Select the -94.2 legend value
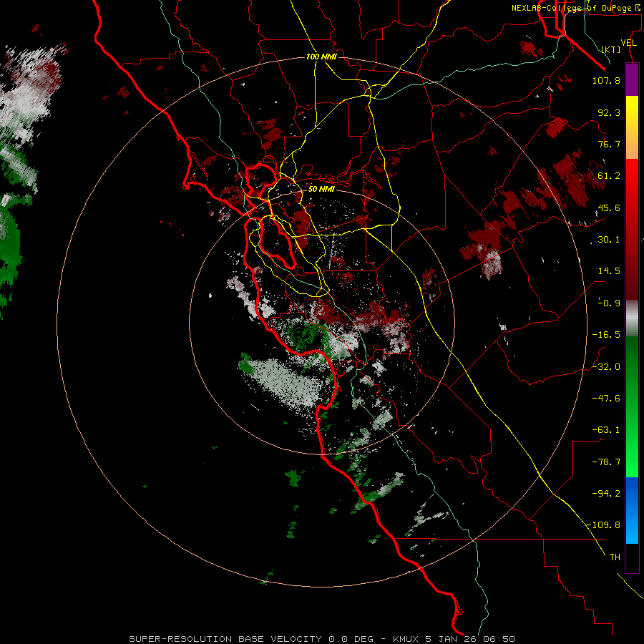This screenshot has width=644, height=644. pyautogui.click(x=606, y=494)
